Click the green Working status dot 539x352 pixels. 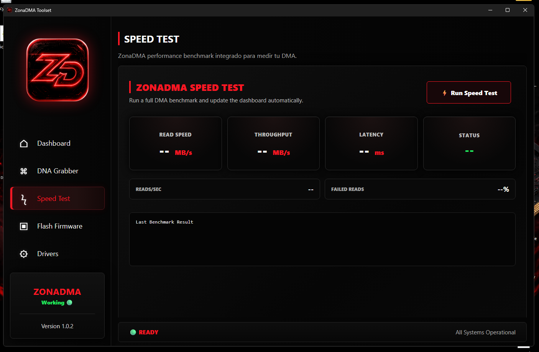(x=69, y=303)
